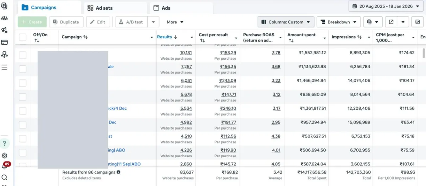Check the row with 10,131 results
This screenshot has width=426, height=186.
click(22, 55)
